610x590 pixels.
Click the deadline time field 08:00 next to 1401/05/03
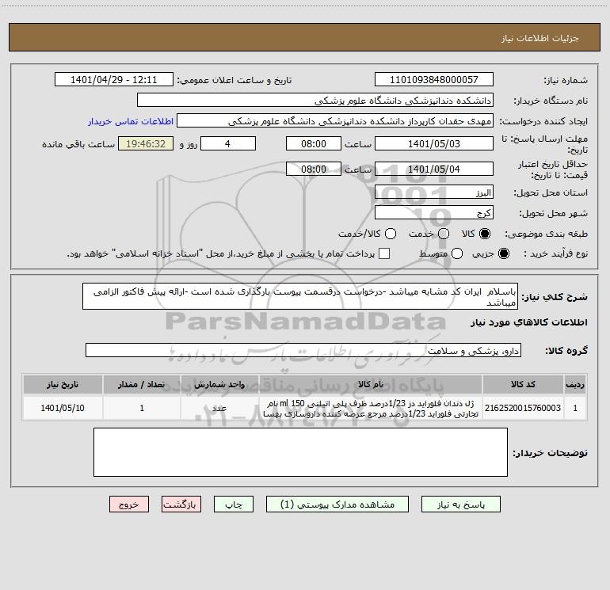(x=314, y=143)
